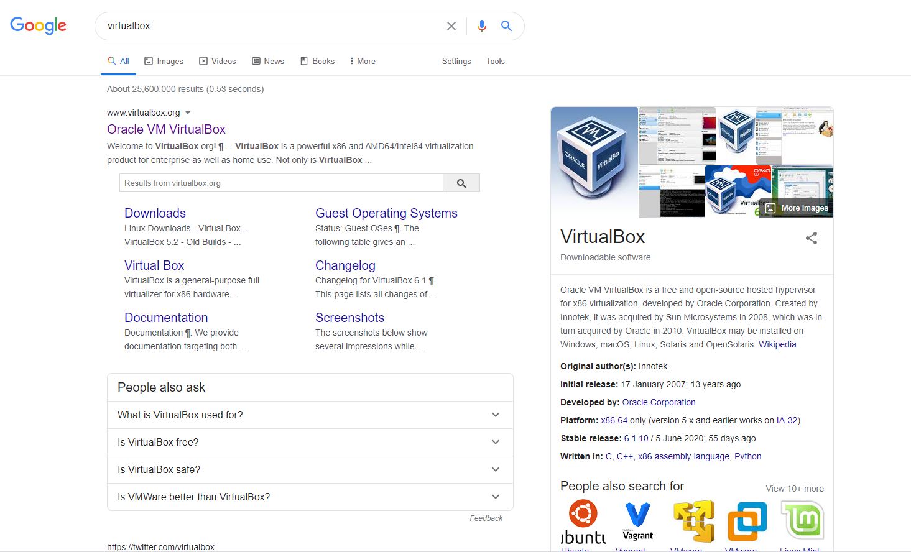Open the Changelog sitelink
This screenshot has width=911, height=552.
(x=345, y=265)
